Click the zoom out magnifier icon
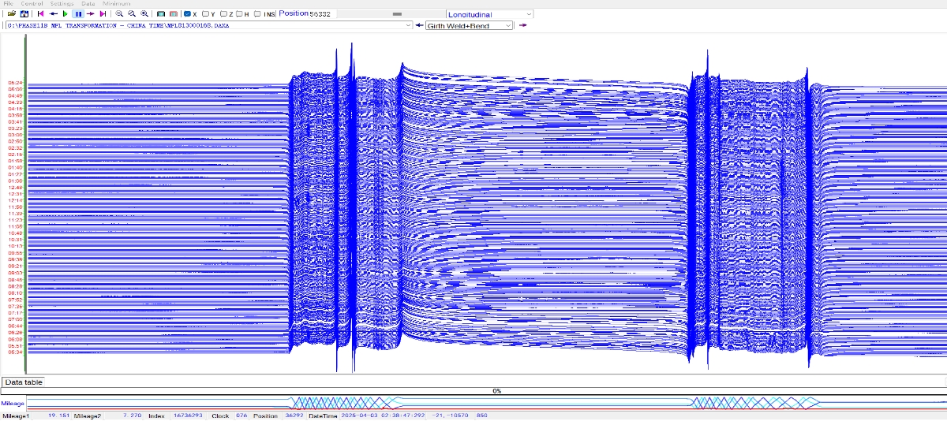Screen dimensions: 947x421 coord(119,14)
